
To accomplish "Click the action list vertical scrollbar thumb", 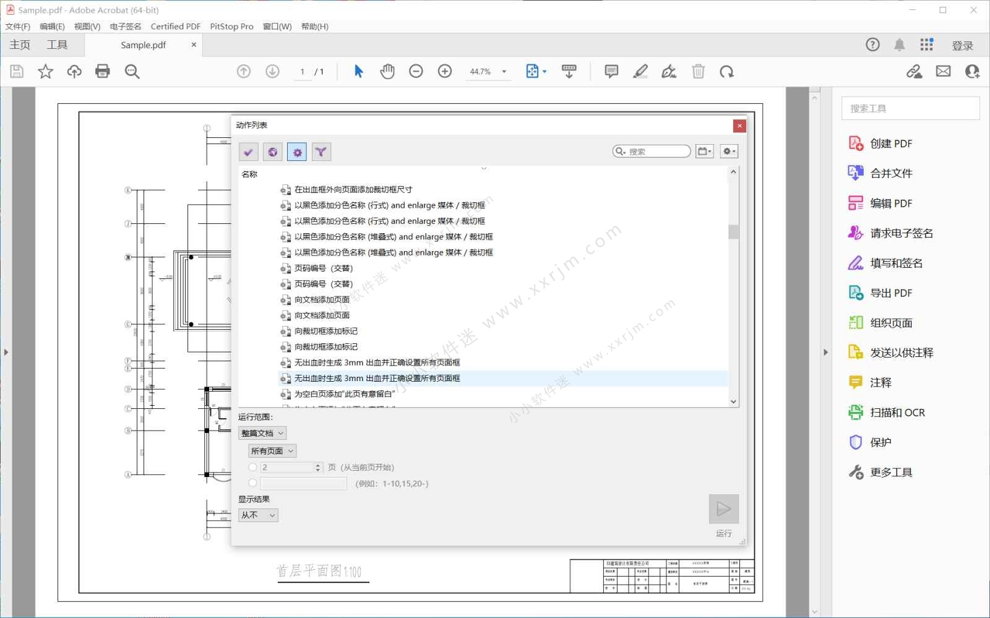I will 733,231.
